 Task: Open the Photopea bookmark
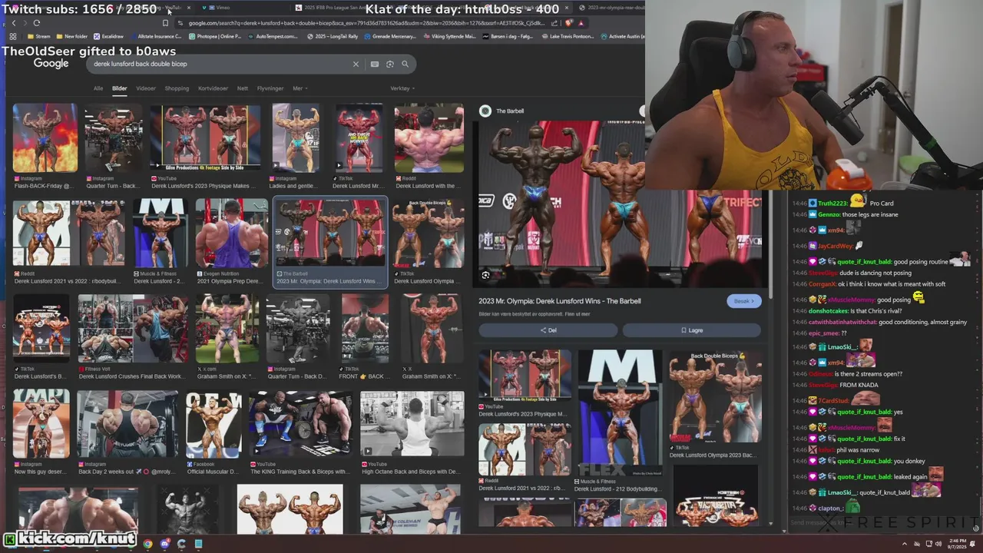[x=215, y=36]
